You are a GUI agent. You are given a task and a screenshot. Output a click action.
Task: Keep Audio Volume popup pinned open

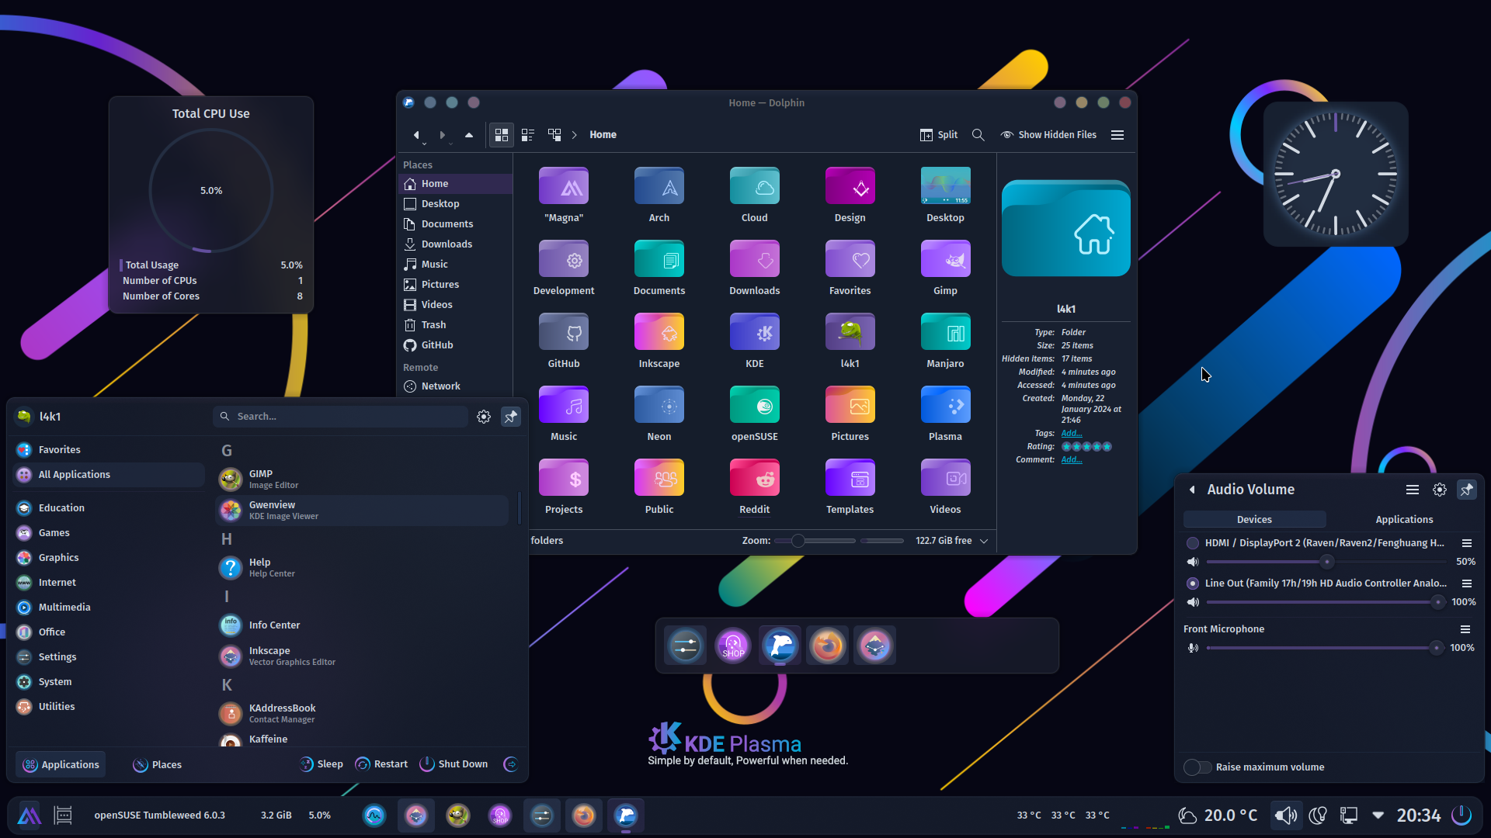(1467, 490)
